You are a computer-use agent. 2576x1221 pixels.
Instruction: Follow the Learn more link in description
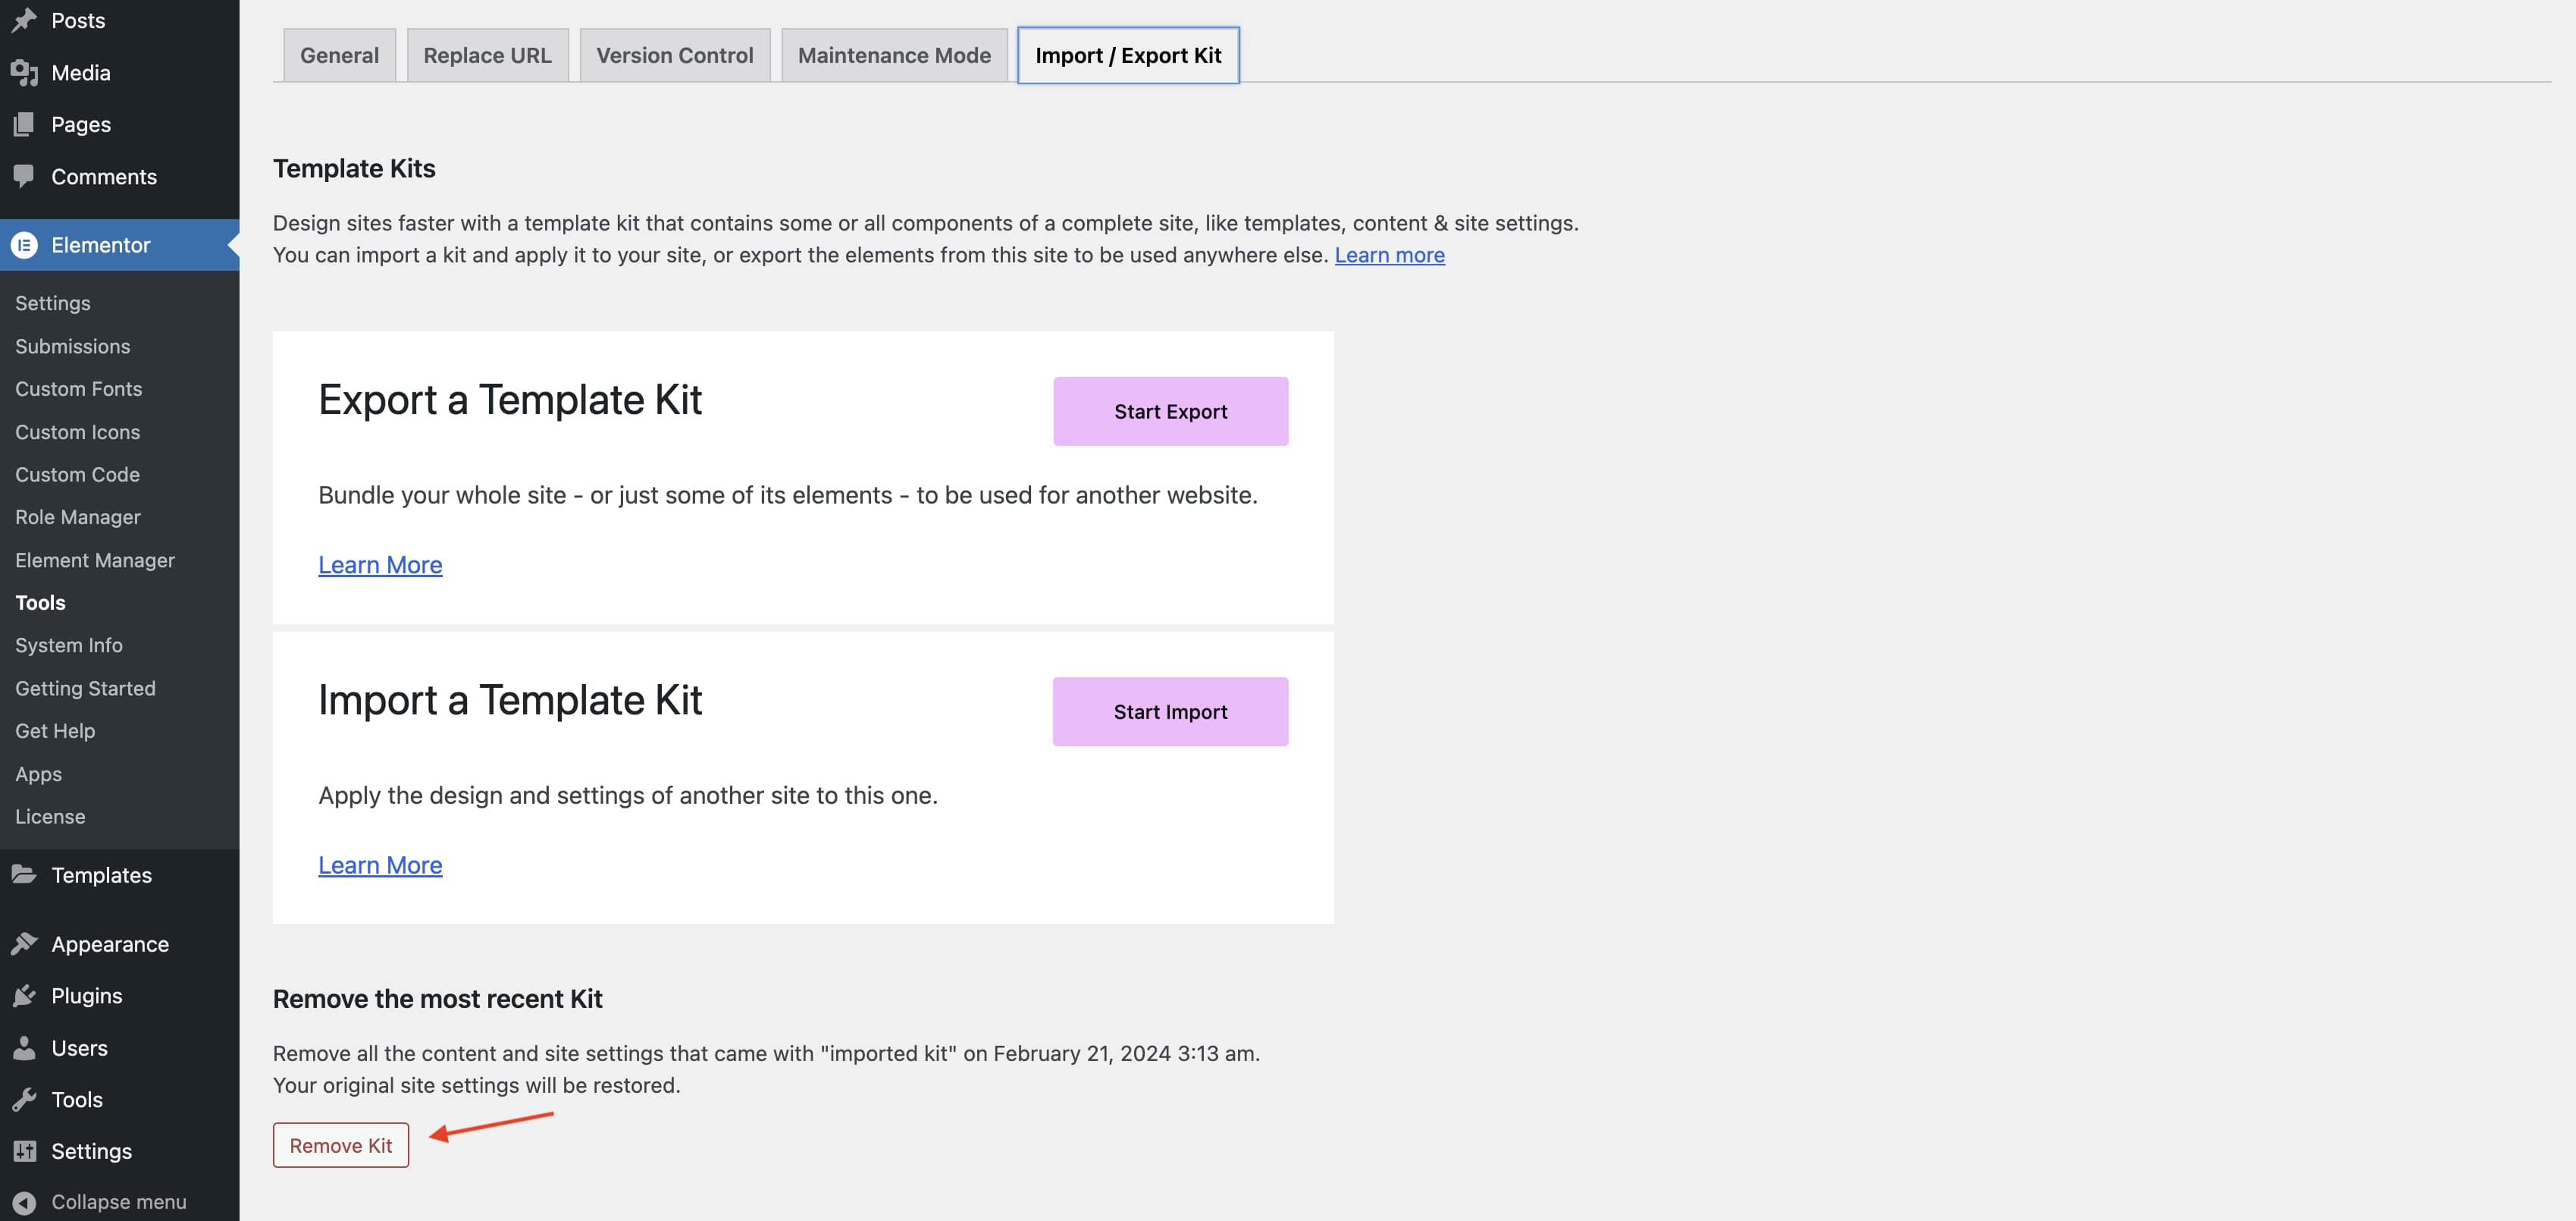pos(1389,255)
